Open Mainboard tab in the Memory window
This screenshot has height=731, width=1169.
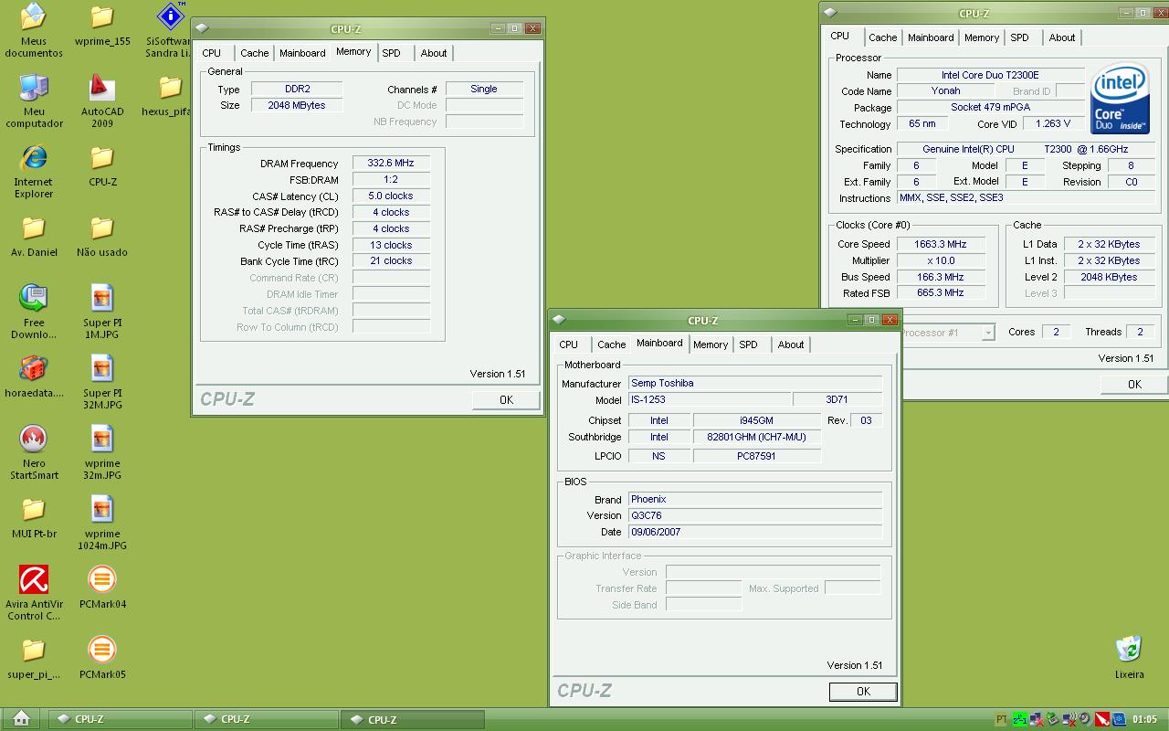pyautogui.click(x=302, y=53)
